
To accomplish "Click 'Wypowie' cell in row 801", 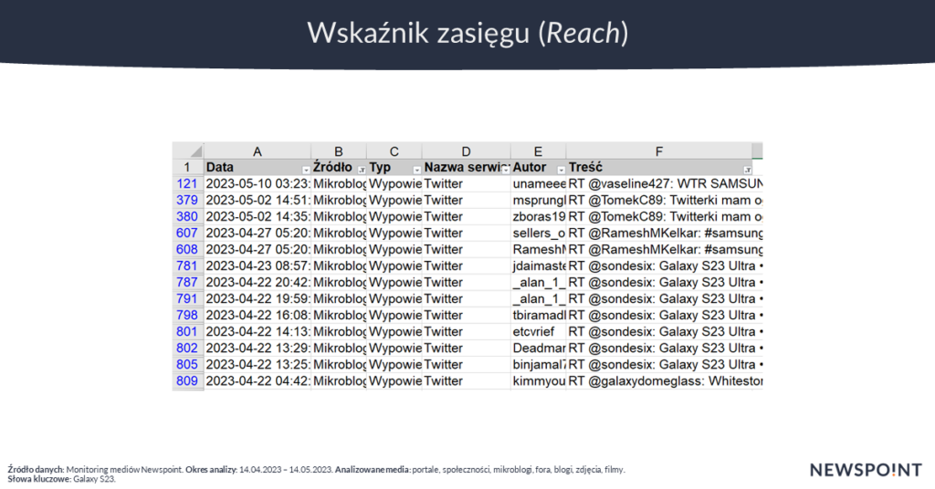I will click(394, 331).
